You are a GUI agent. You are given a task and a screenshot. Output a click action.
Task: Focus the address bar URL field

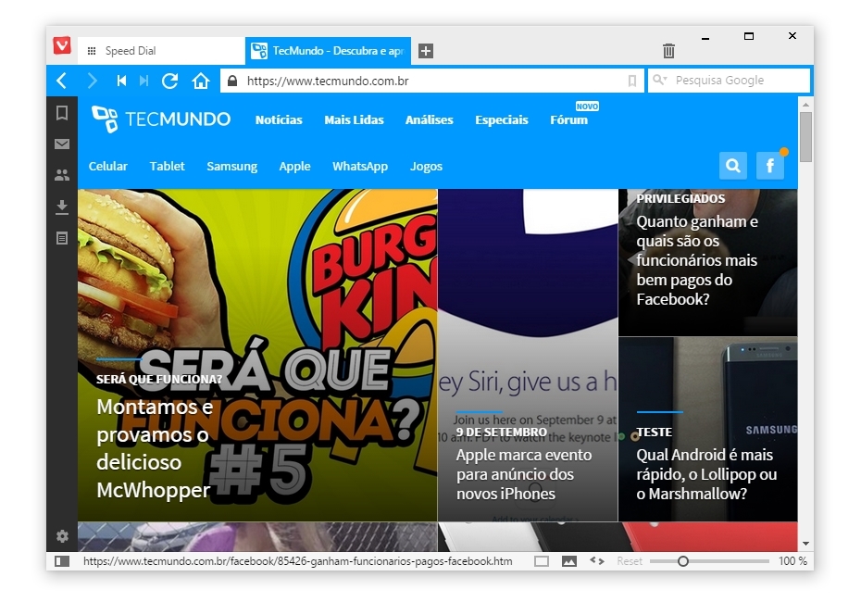point(432,81)
